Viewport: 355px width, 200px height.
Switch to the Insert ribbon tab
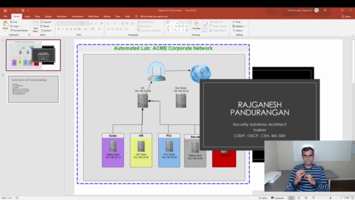point(27,17)
